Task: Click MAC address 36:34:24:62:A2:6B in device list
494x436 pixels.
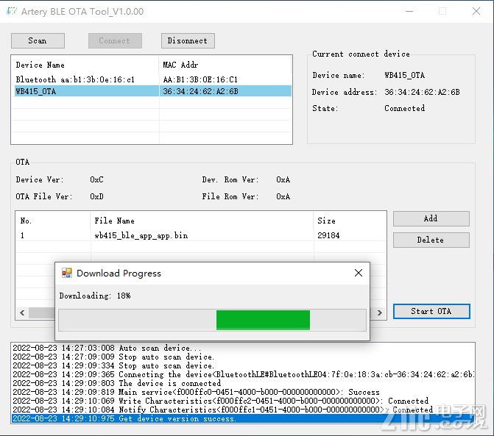Action: 201,91
